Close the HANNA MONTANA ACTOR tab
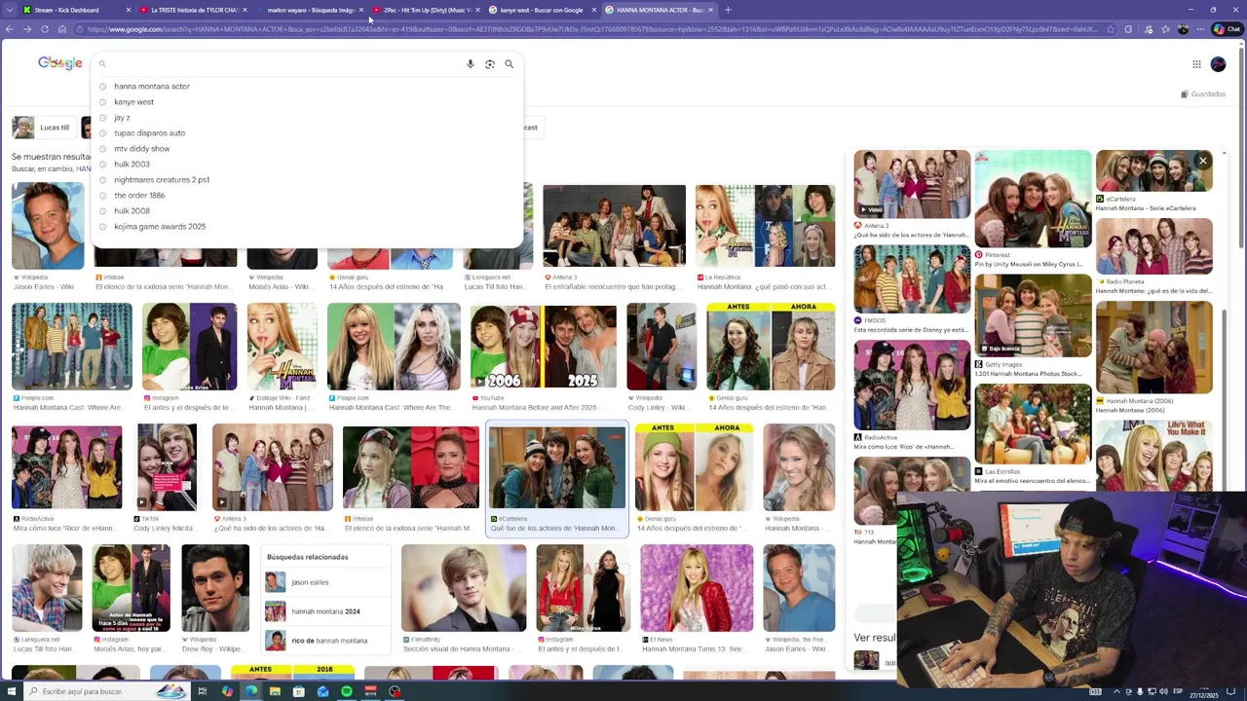 (x=710, y=10)
